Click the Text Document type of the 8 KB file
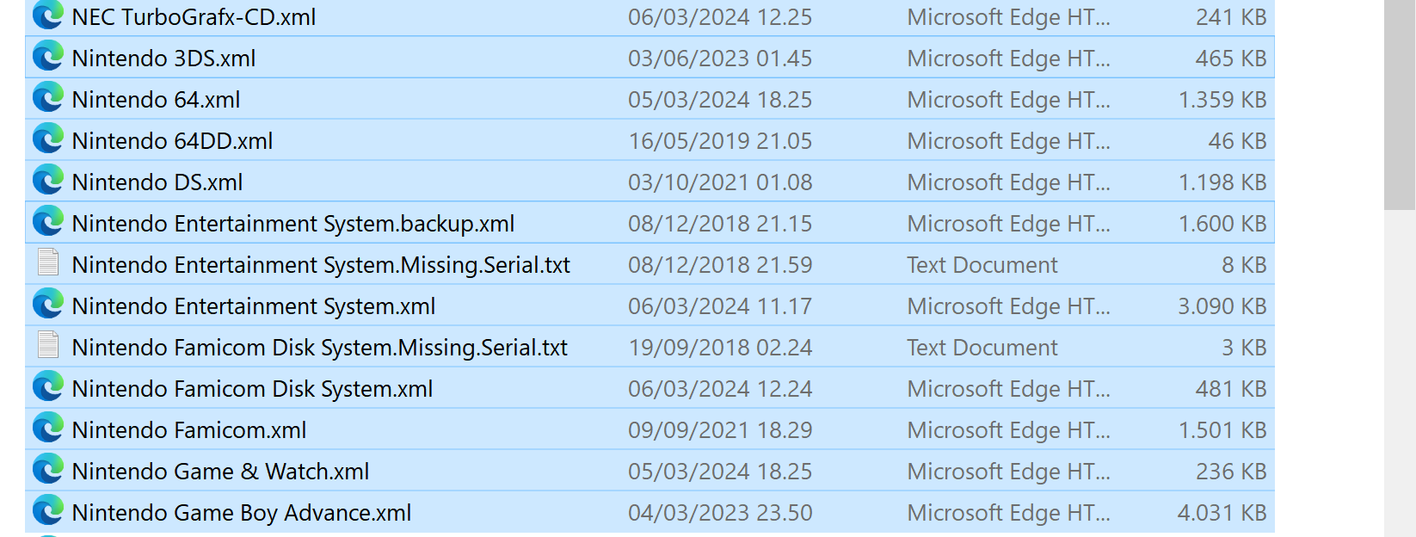Viewport: 1416px width, 537px height. 982,265
